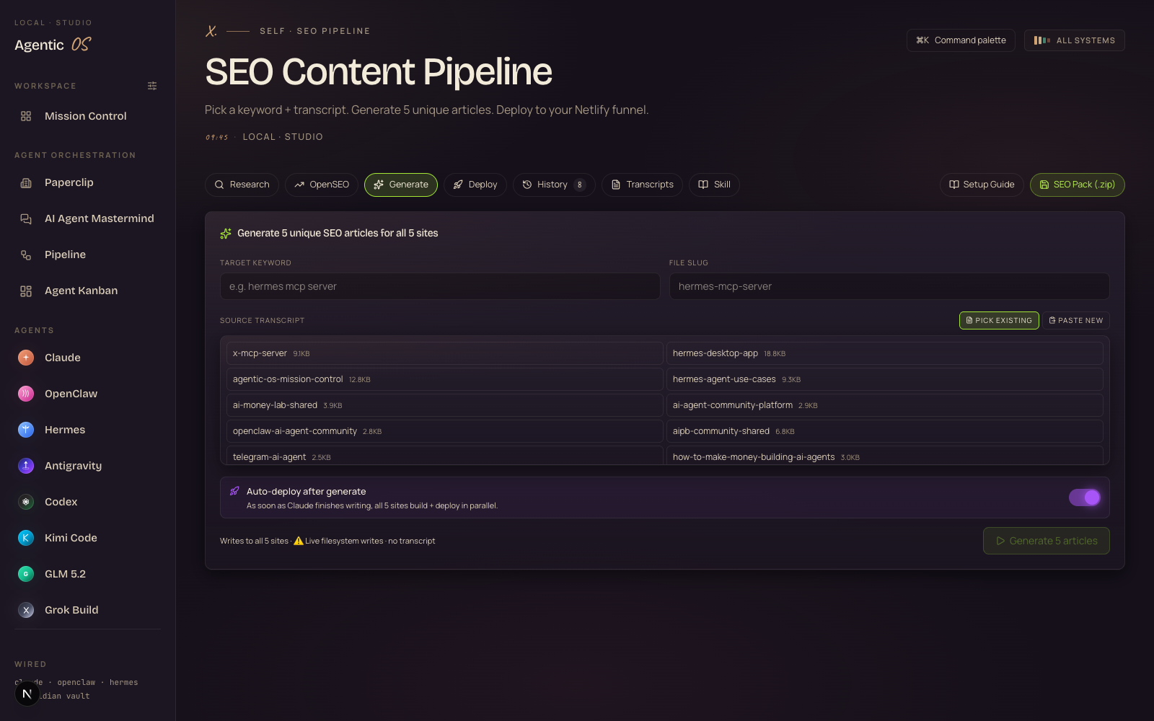This screenshot has height=721, width=1154.
Task: Select transcript aipb-community-shared
Action: [885, 431]
